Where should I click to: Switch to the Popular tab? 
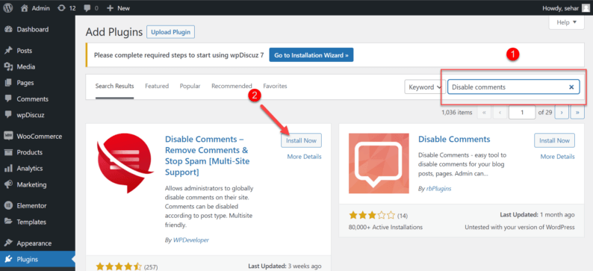190,86
